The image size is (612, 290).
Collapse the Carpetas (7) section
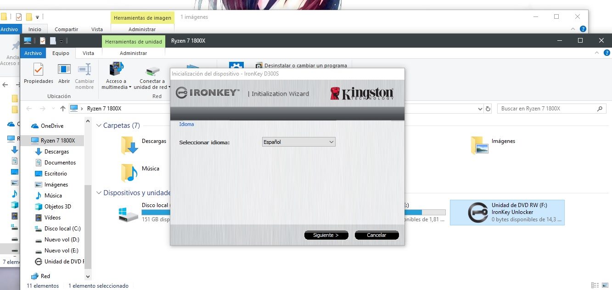[x=99, y=126]
